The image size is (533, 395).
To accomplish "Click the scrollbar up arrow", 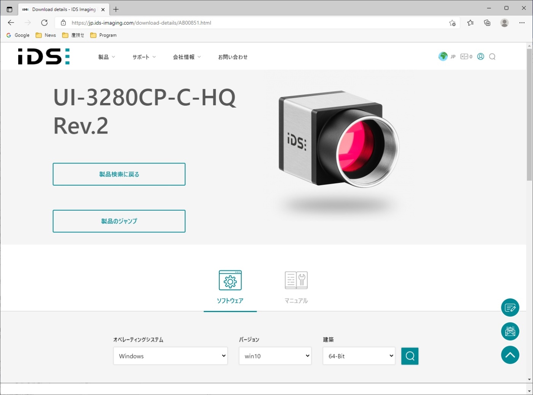I will 529,46.
